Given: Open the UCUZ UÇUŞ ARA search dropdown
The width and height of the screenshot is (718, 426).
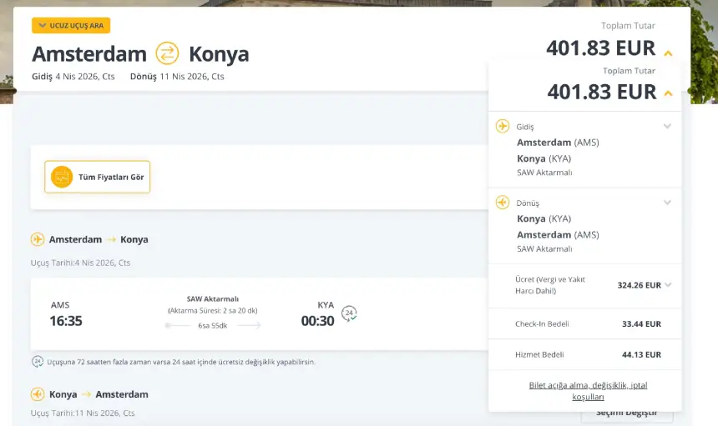Looking at the screenshot, I should click(x=71, y=26).
